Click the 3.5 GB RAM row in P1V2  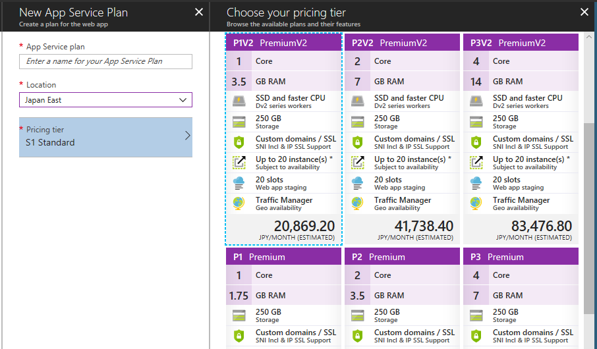click(283, 82)
